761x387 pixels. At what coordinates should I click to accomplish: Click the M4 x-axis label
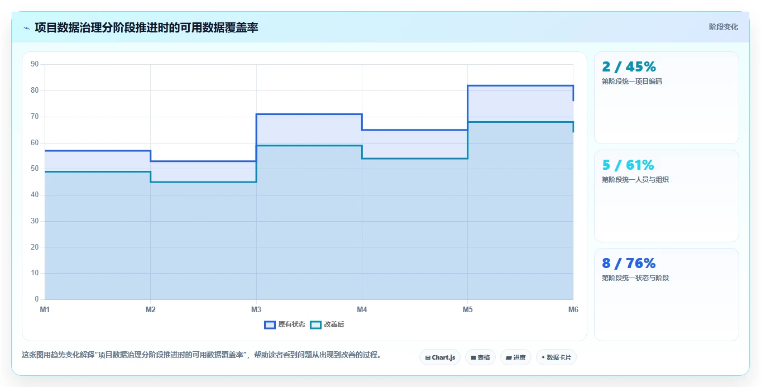[362, 309]
